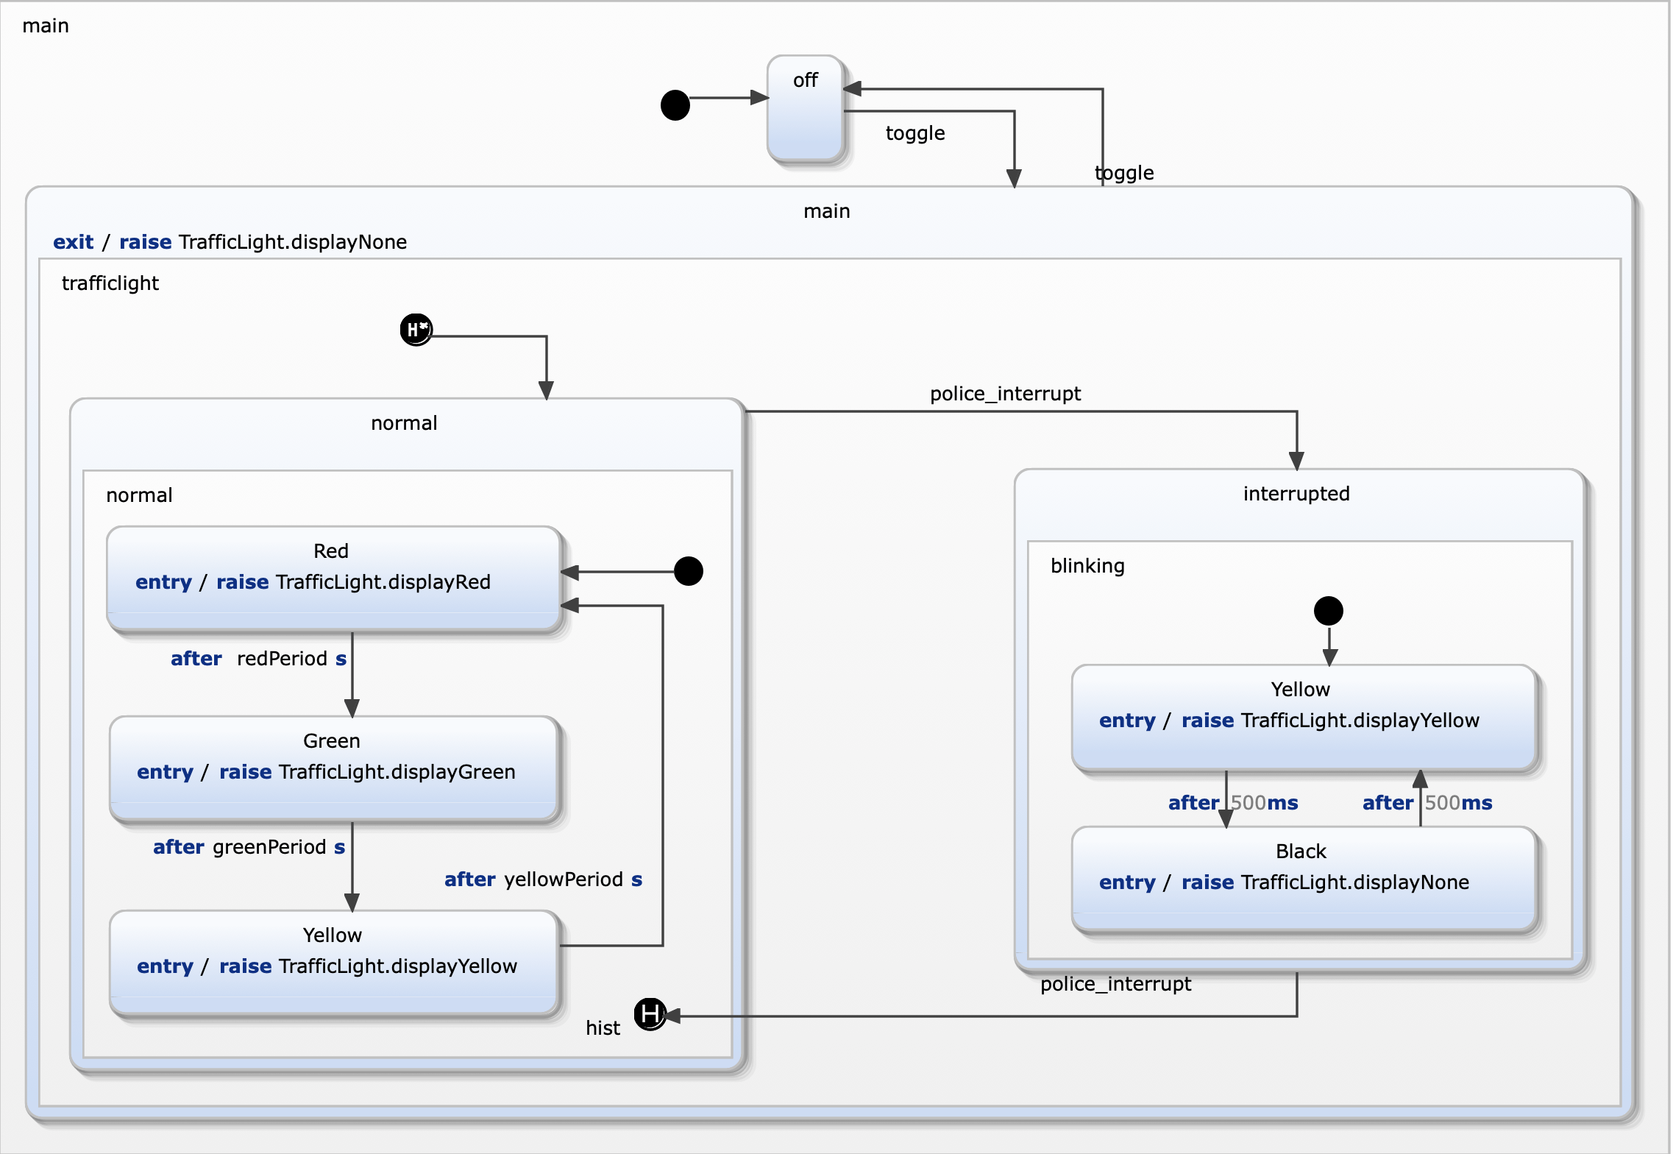Image resolution: width=1673 pixels, height=1154 pixels.
Task: Click the Green state box
Action: [333, 768]
